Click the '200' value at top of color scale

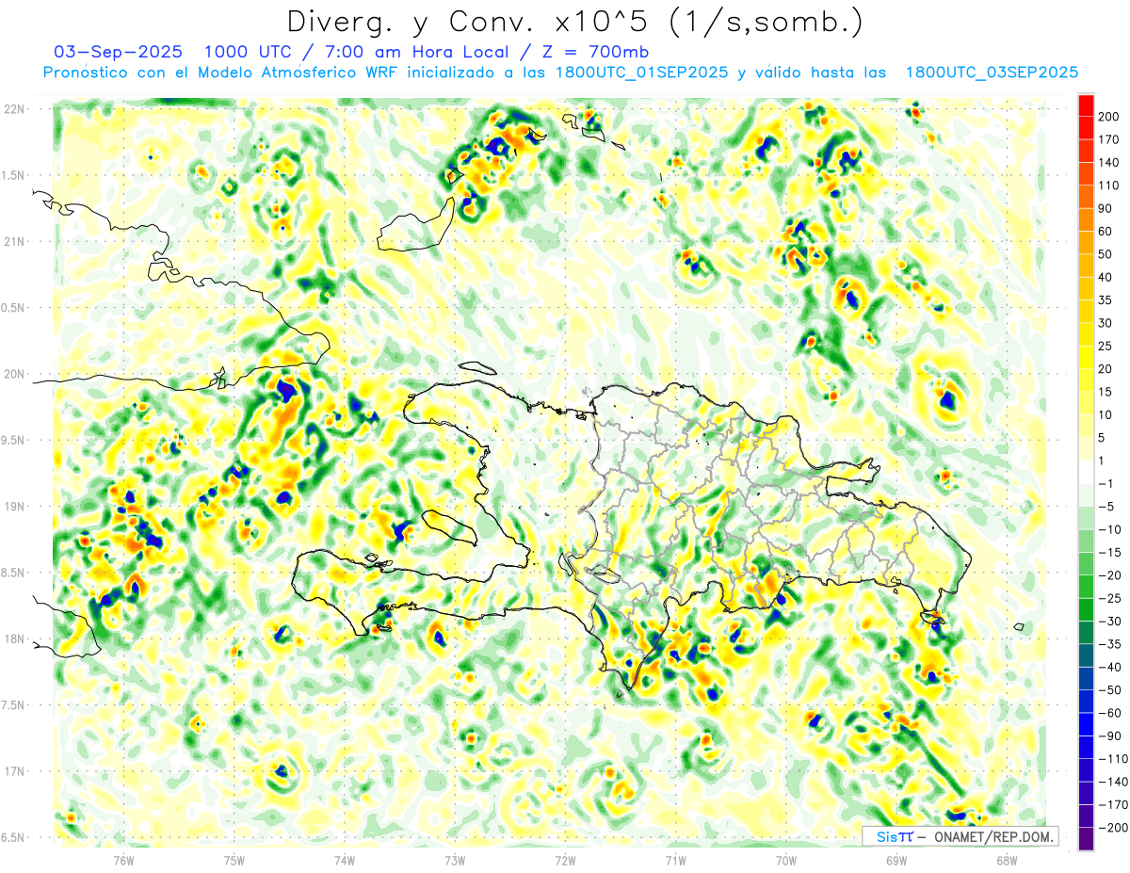click(1110, 117)
